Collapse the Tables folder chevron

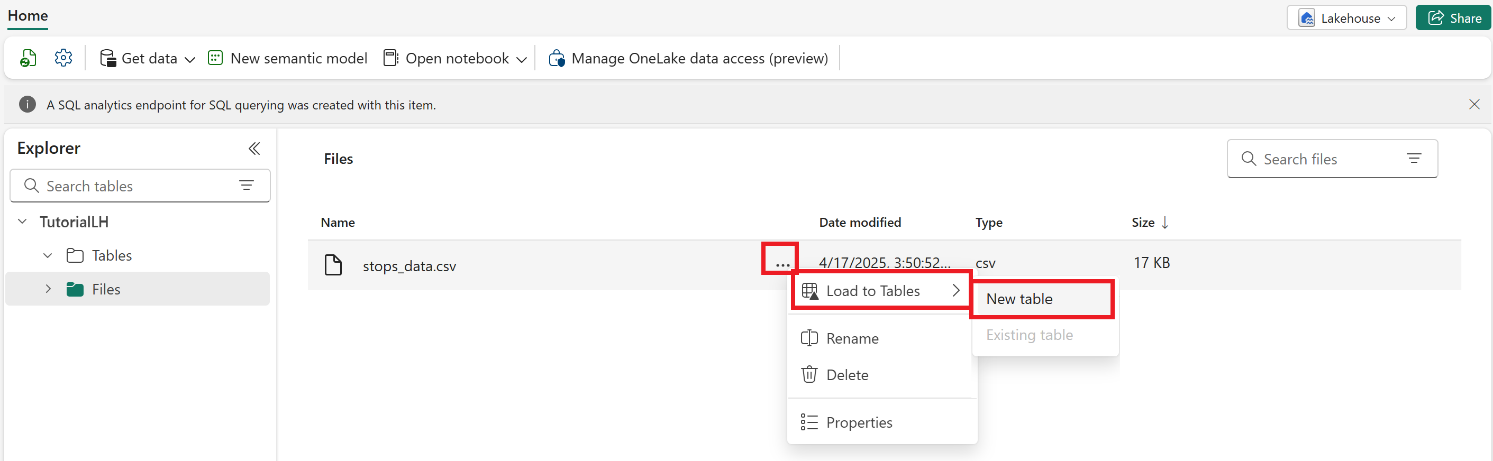pos(48,255)
